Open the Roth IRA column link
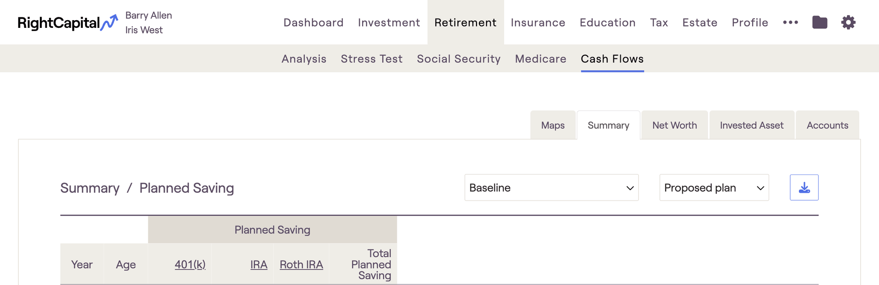This screenshot has width=879, height=285. click(301, 264)
